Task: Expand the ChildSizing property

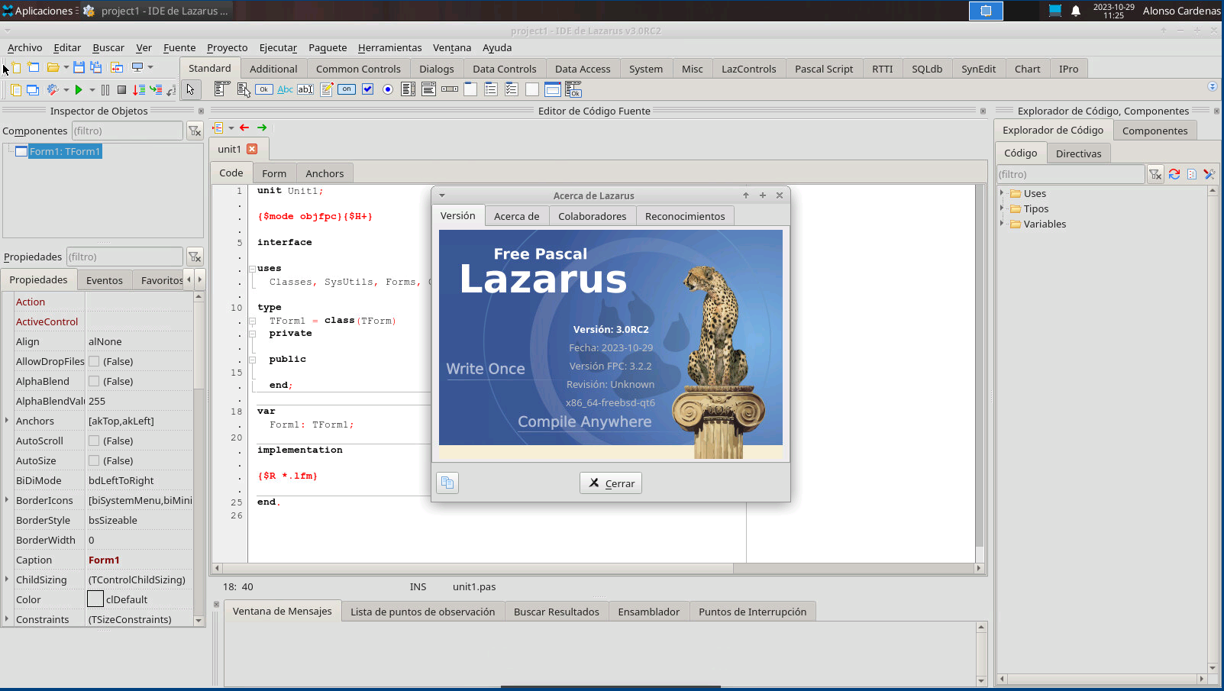Action: tap(7, 579)
